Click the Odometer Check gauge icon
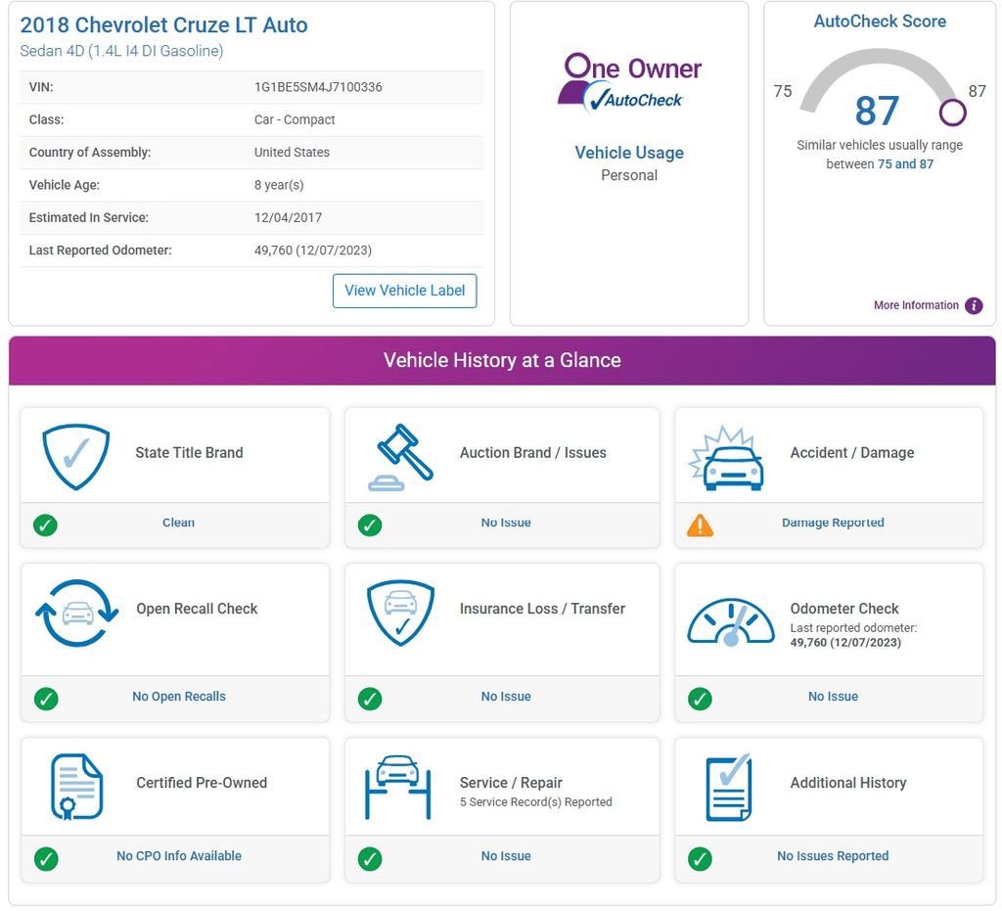The width and height of the screenshot is (1002, 911). click(730, 621)
